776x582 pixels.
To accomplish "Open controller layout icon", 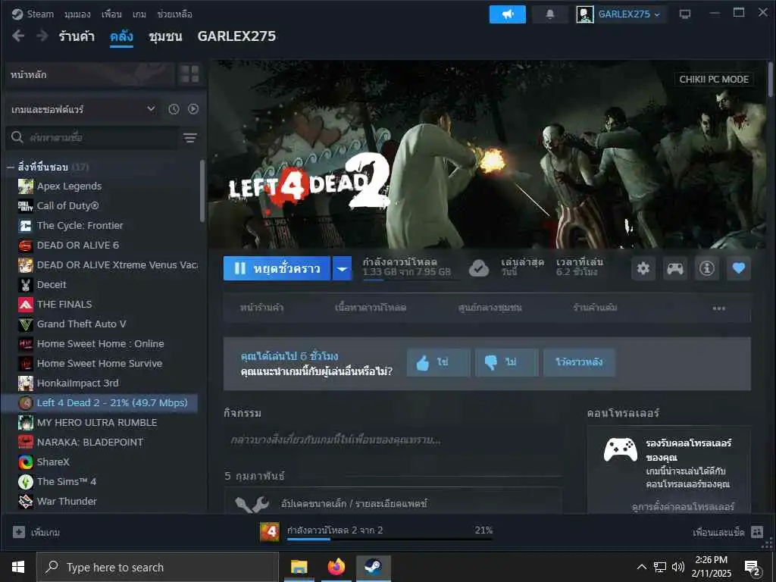I will (x=675, y=268).
